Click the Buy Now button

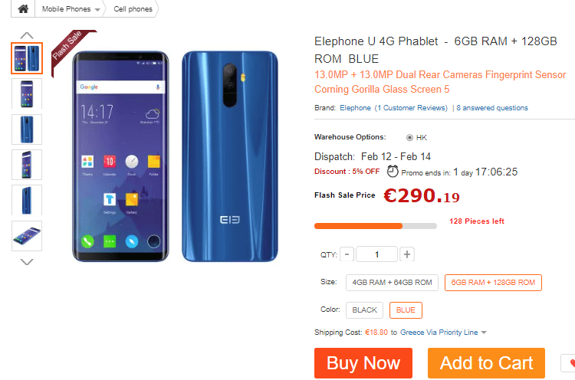tap(363, 363)
